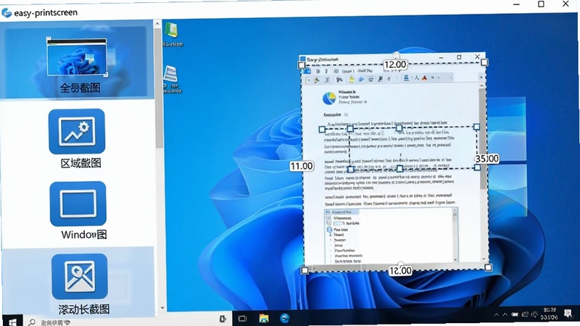Select the 区域截图 region capture icon
The height and width of the screenshot is (326, 580).
[77, 131]
